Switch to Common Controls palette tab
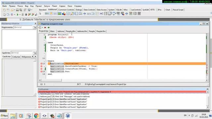The height and width of the screenshot is (119, 212). 66,10
